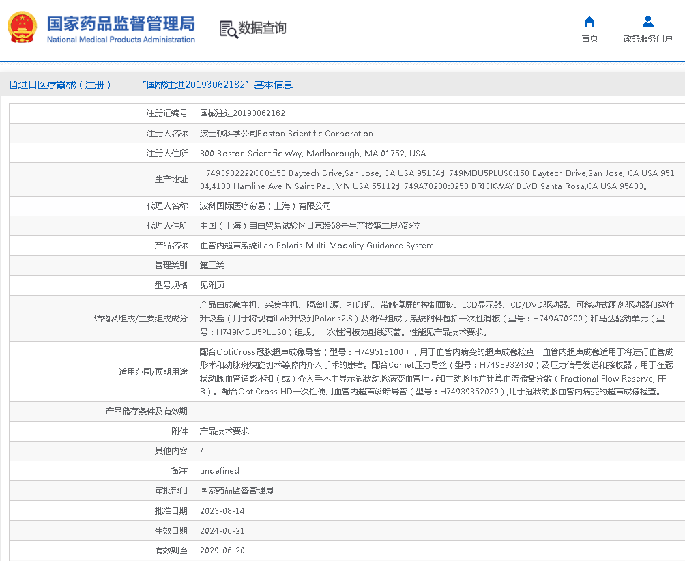Click the national emblem logo

23,28
